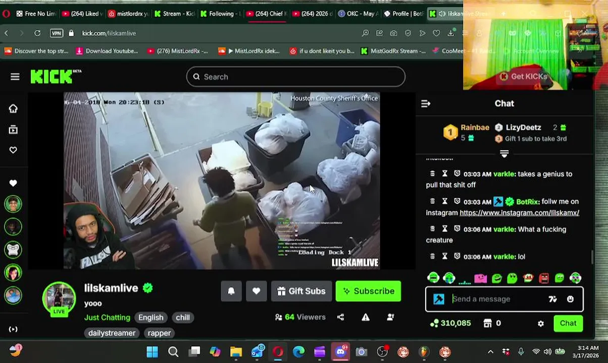Expand the Kick sidebar with bottom arrow icon
This screenshot has width=608, height=363.
(x=13, y=329)
